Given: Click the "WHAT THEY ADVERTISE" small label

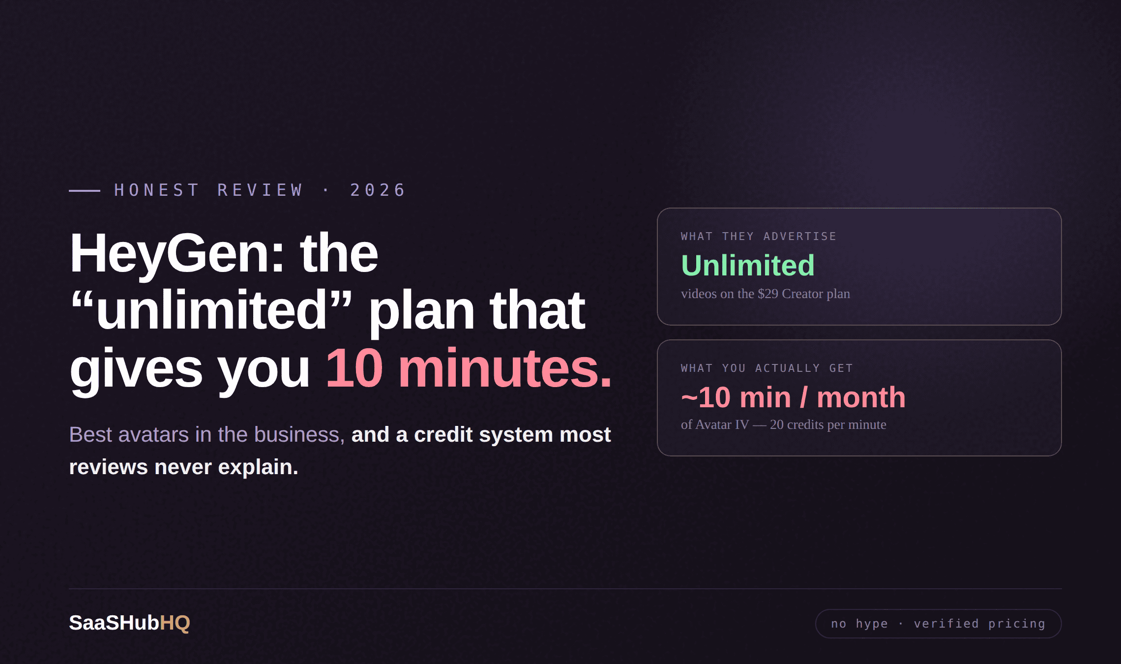Looking at the screenshot, I should (759, 236).
